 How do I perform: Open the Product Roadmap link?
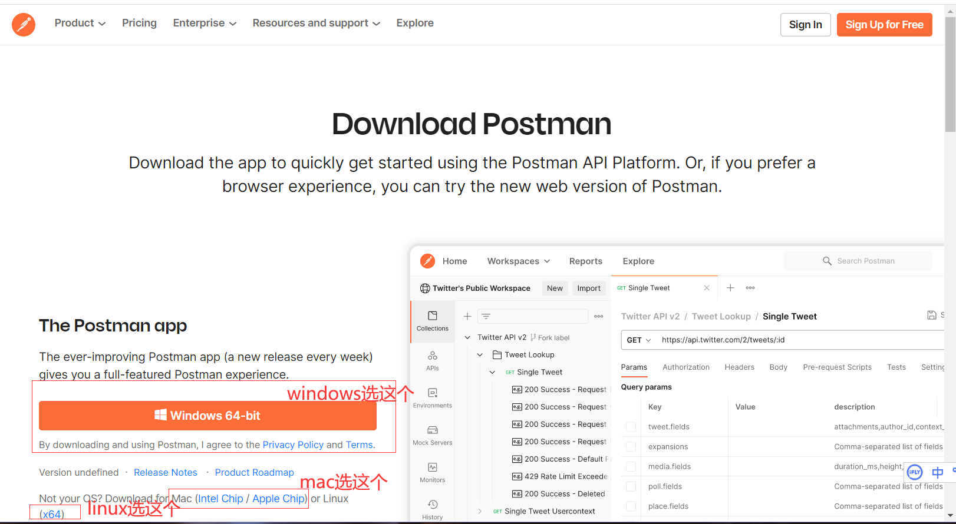[x=255, y=472]
